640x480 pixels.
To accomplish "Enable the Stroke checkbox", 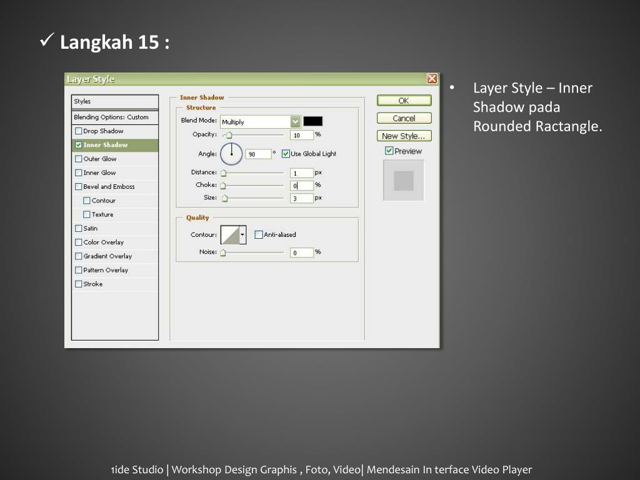I will coord(78,284).
